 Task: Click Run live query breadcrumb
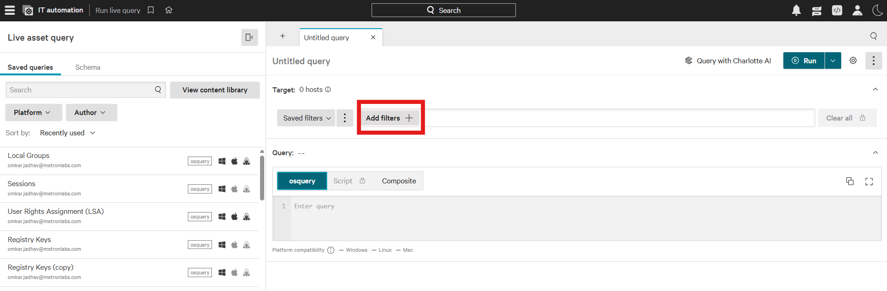tap(118, 10)
